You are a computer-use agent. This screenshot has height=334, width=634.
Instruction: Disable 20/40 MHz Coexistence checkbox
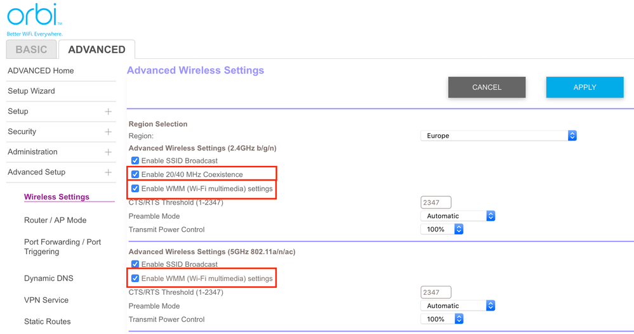[135, 174]
